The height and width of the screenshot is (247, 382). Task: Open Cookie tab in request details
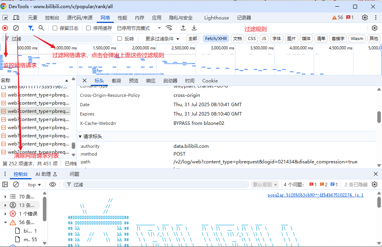point(210,81)
